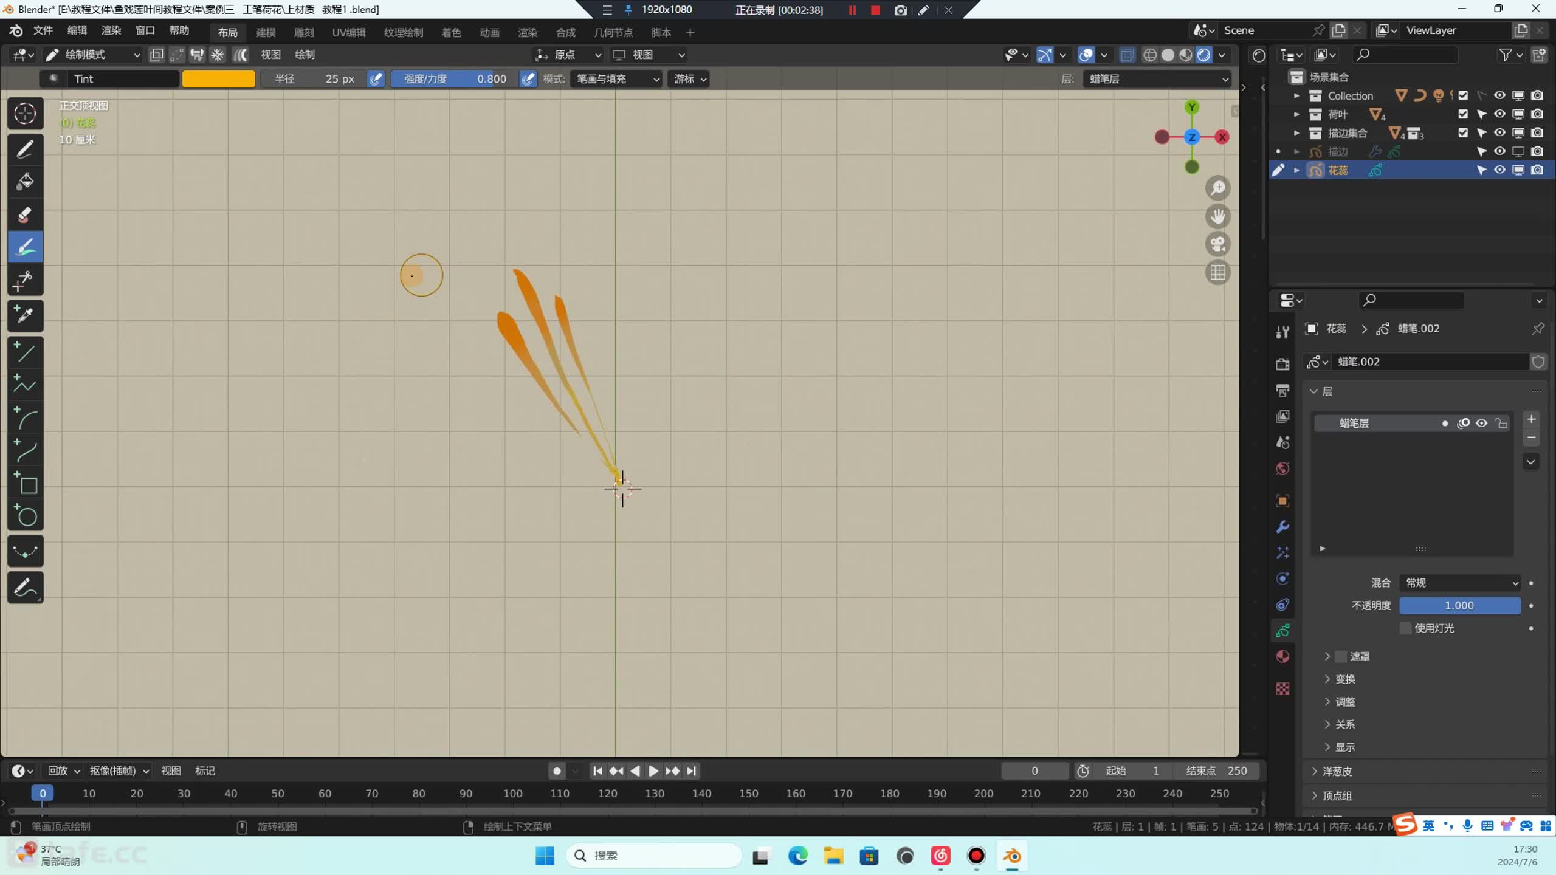Screen dimensions: 1556x875
Task: Open the Modifiers wrench properties tab
Action: pyautogui.click(x=1282, y=527)
